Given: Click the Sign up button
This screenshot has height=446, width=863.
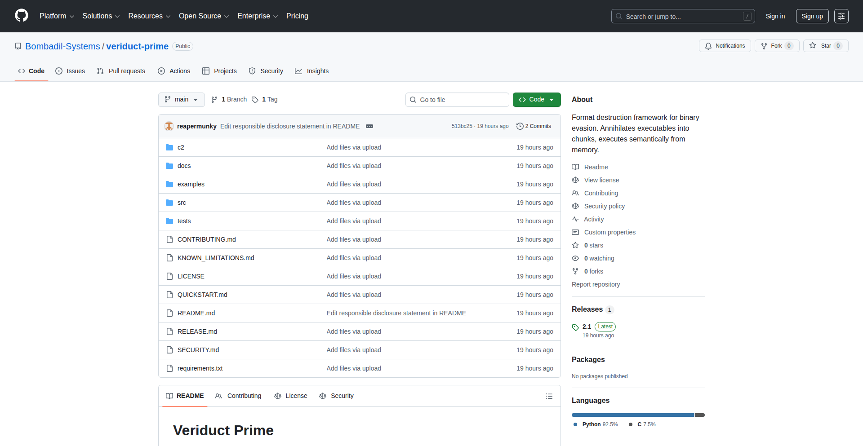Looking at the screenshot, I should click(812, 16).
